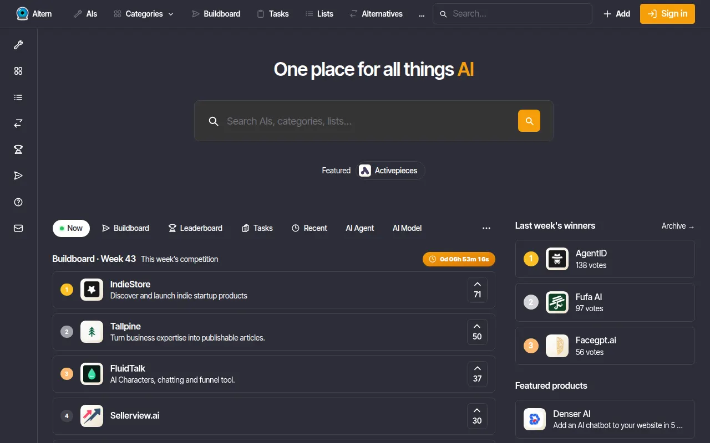Screen dimensions: 710x443
Task: Open Alternatives in the top navigation
Action: coord(376,14)
